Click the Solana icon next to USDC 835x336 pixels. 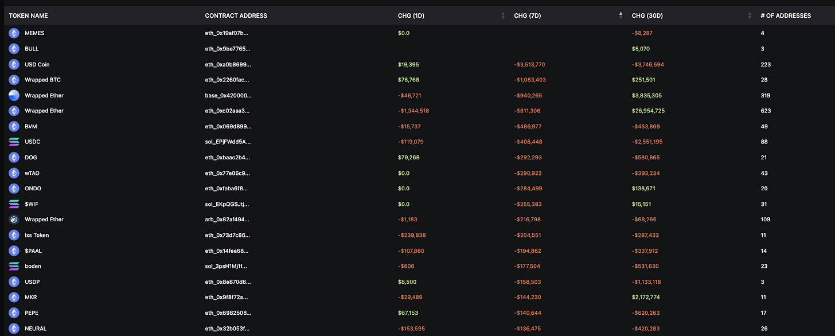14,142
